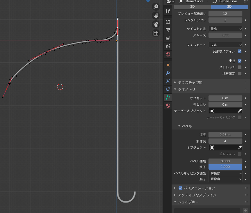
Task: Open the Scene properties tab
Action: tap(168, 46)
